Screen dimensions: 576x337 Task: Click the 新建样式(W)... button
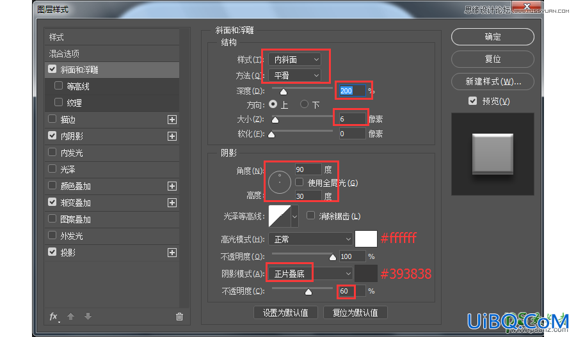pos(493,81)
